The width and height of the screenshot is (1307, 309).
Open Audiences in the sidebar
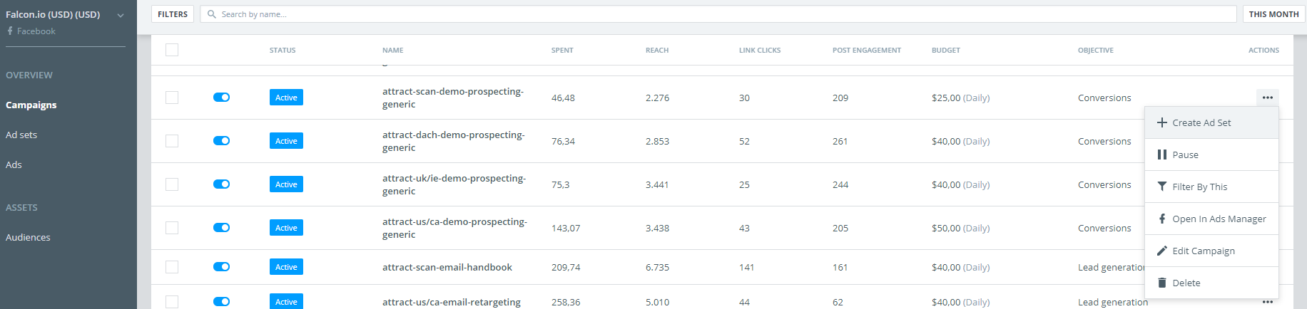(x=28, y=237)
